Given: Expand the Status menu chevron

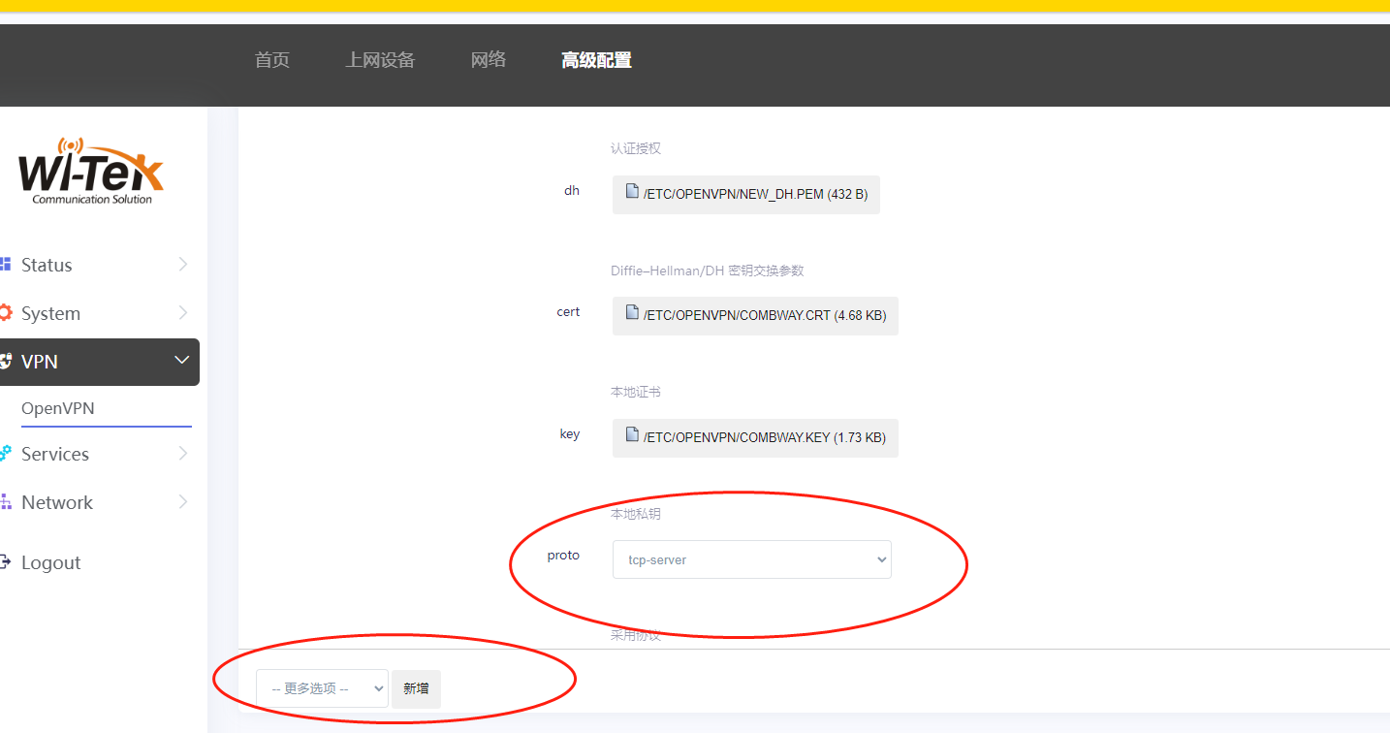Looking at the screenshot, I should (x=182, y=265).
